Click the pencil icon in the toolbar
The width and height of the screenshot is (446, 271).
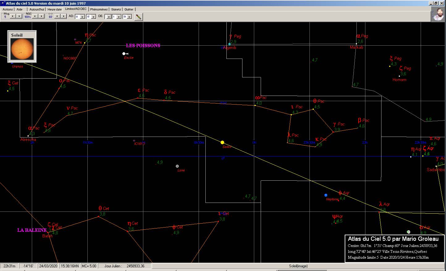[x=139, y=17]
